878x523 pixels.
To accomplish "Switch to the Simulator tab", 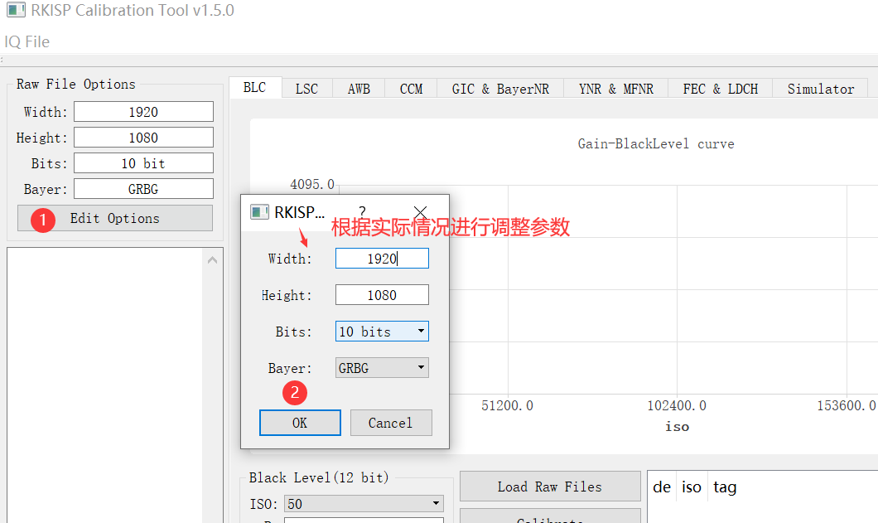I will pos(820,88).
